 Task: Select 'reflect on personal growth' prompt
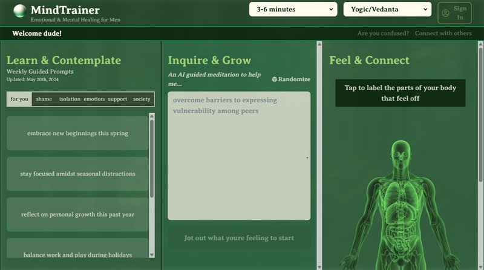[x=77, y=214]
